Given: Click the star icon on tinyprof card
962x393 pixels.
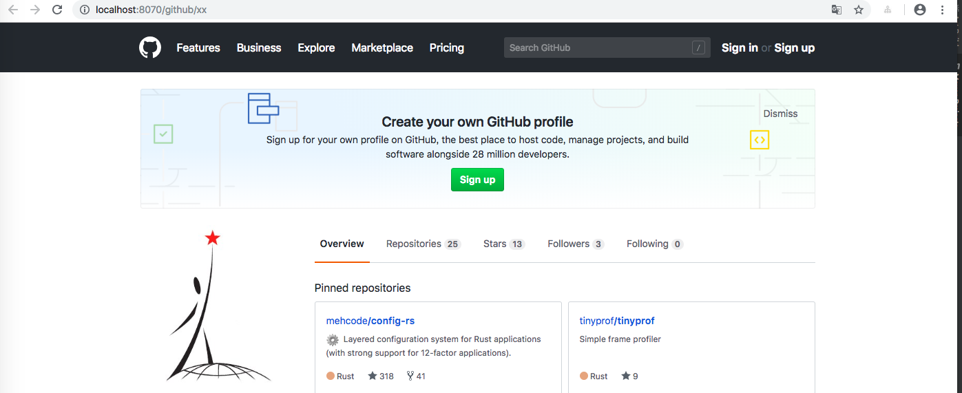Looking at the screenshot, I should click(x=626, y=376).
